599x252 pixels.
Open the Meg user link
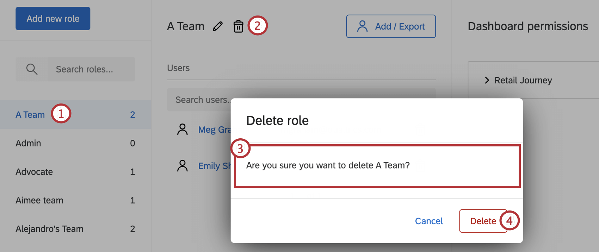pyautogui.click(x=214, y=130)
